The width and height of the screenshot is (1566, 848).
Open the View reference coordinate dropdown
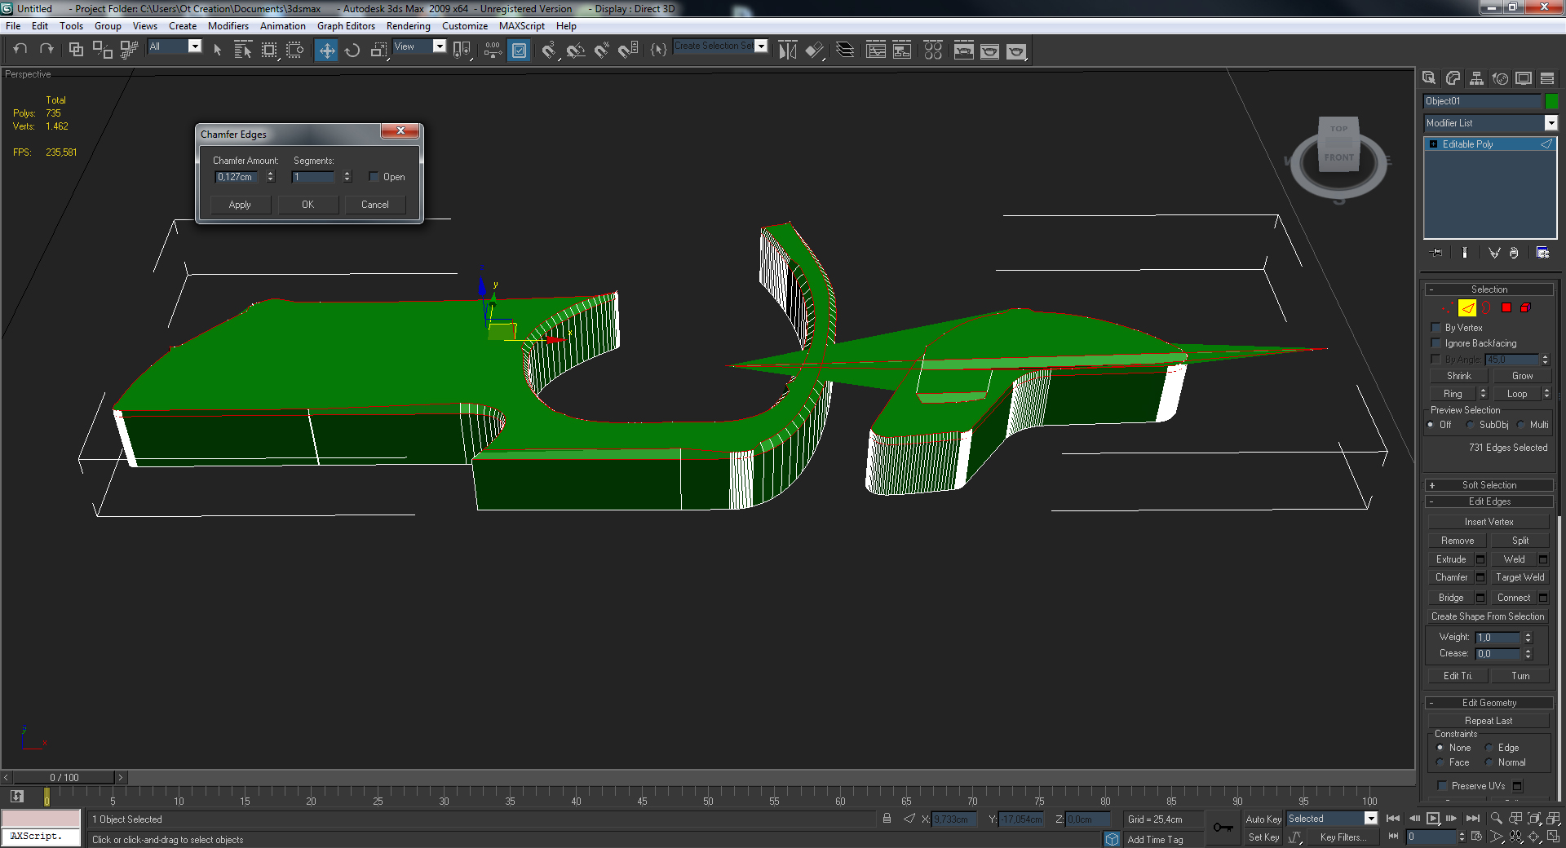[439, 46]
